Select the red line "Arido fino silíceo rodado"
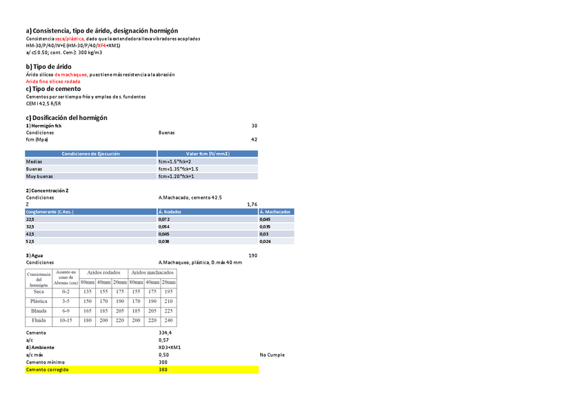 [53, 81]
